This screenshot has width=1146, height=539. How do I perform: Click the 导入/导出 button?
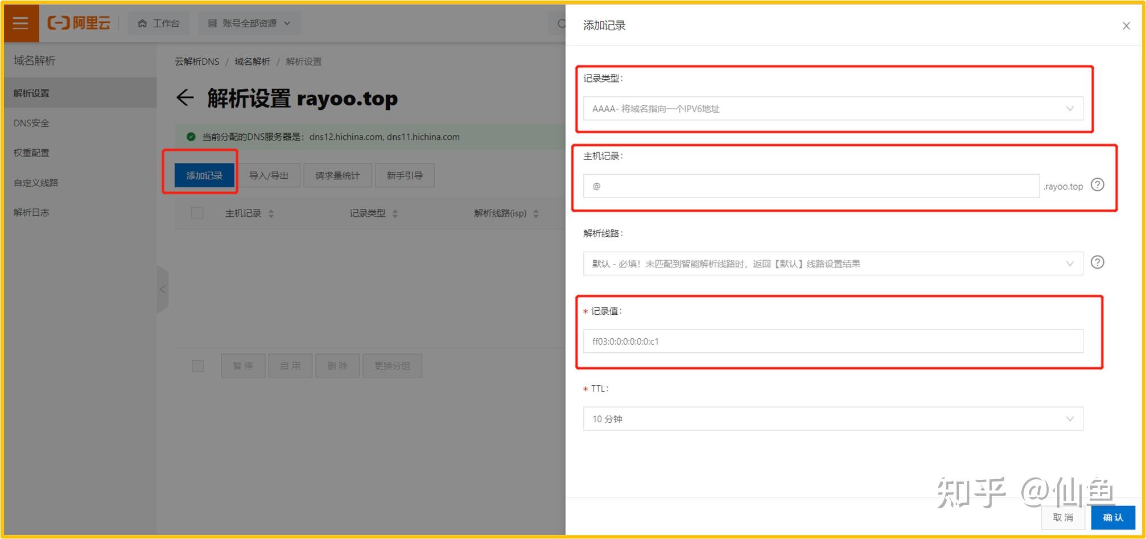pyautogui.click(x=269, y=175)
